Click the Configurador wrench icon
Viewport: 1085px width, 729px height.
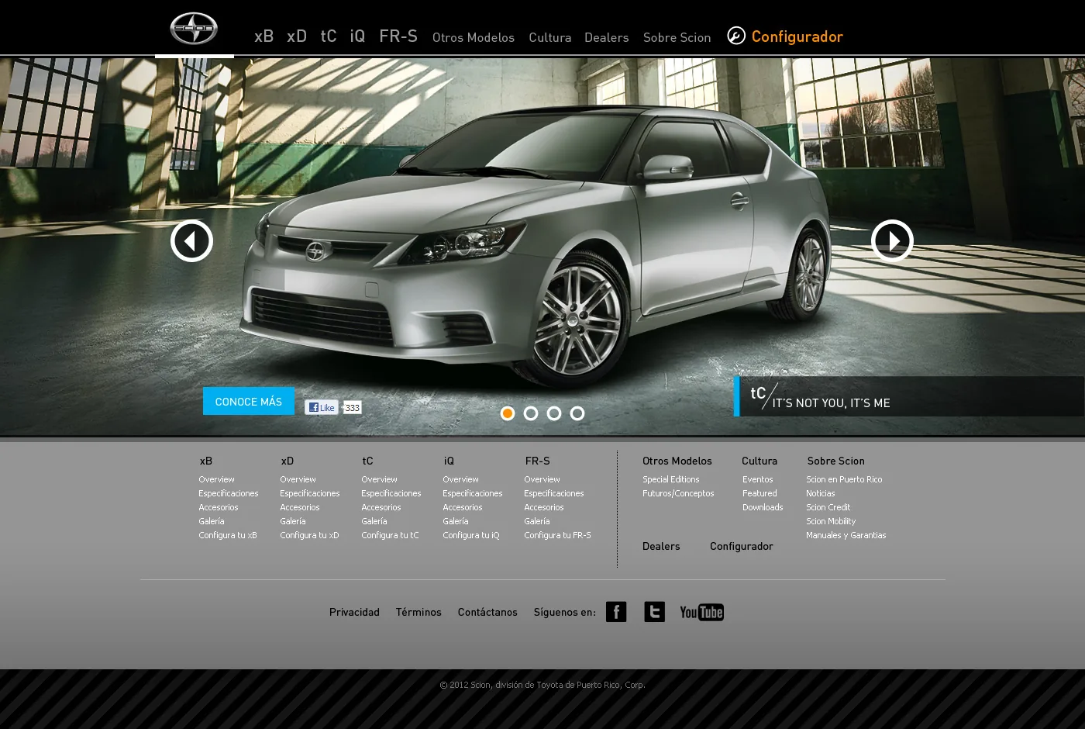736,36
